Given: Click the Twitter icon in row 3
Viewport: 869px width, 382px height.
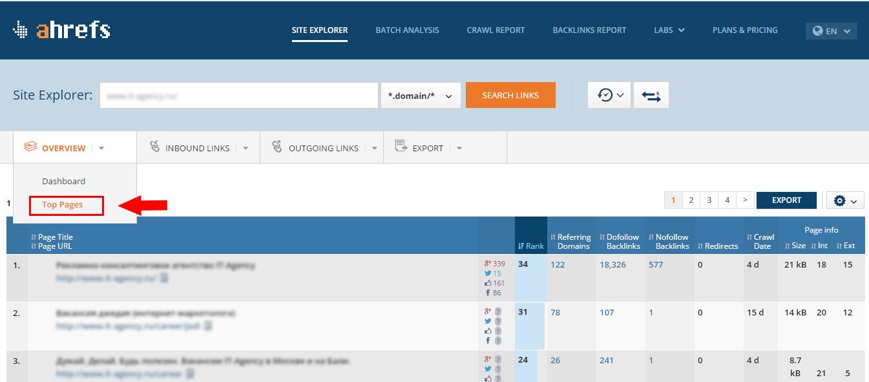Looking at the screenshot, I should tap(488, 369).
